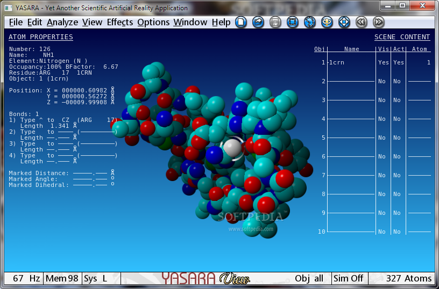Viewport: 439px width, 289px height.
Task: Click the white selected atom sphere
Action: tap(232, 148)
